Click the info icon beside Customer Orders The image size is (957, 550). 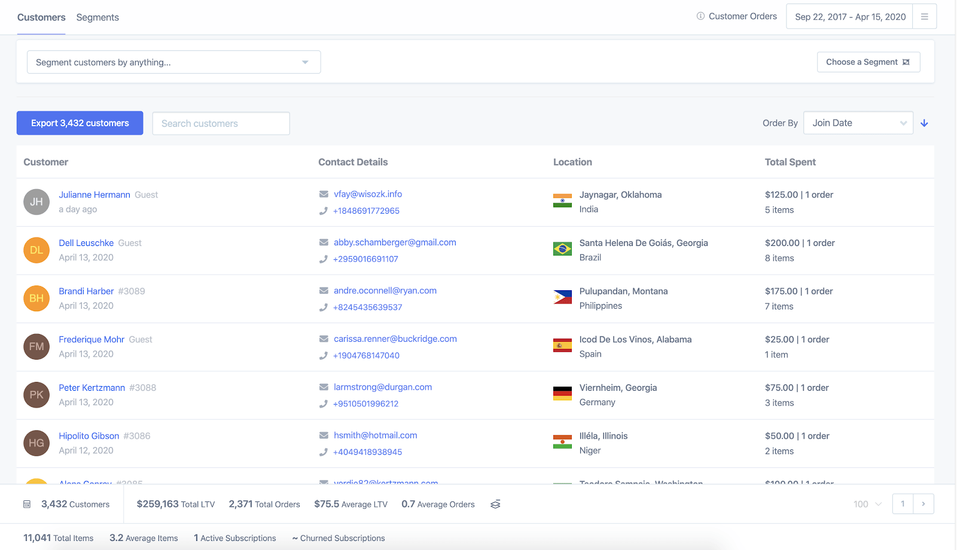(x=700, y=16)
